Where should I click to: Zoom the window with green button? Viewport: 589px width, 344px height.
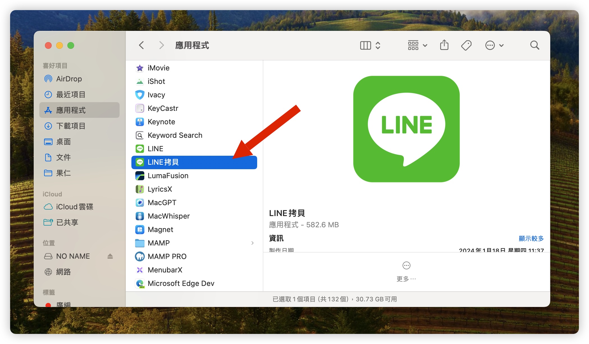(71, 45)
